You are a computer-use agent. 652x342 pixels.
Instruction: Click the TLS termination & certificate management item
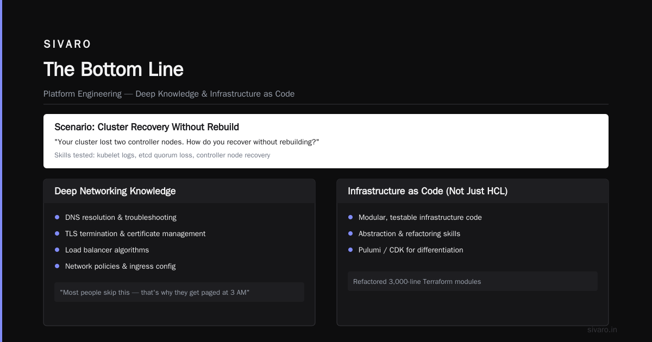(x=135, y=234)
